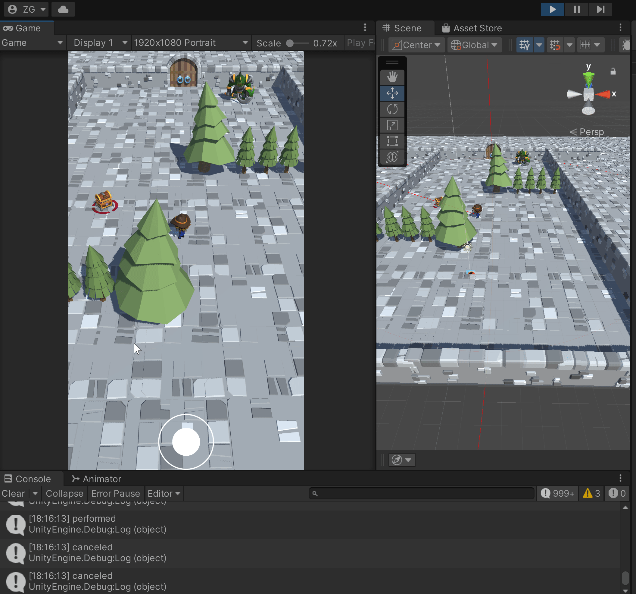Select the combined Transform tool
Viewport: 636px width, 594px height.
(x=392, y=157)
